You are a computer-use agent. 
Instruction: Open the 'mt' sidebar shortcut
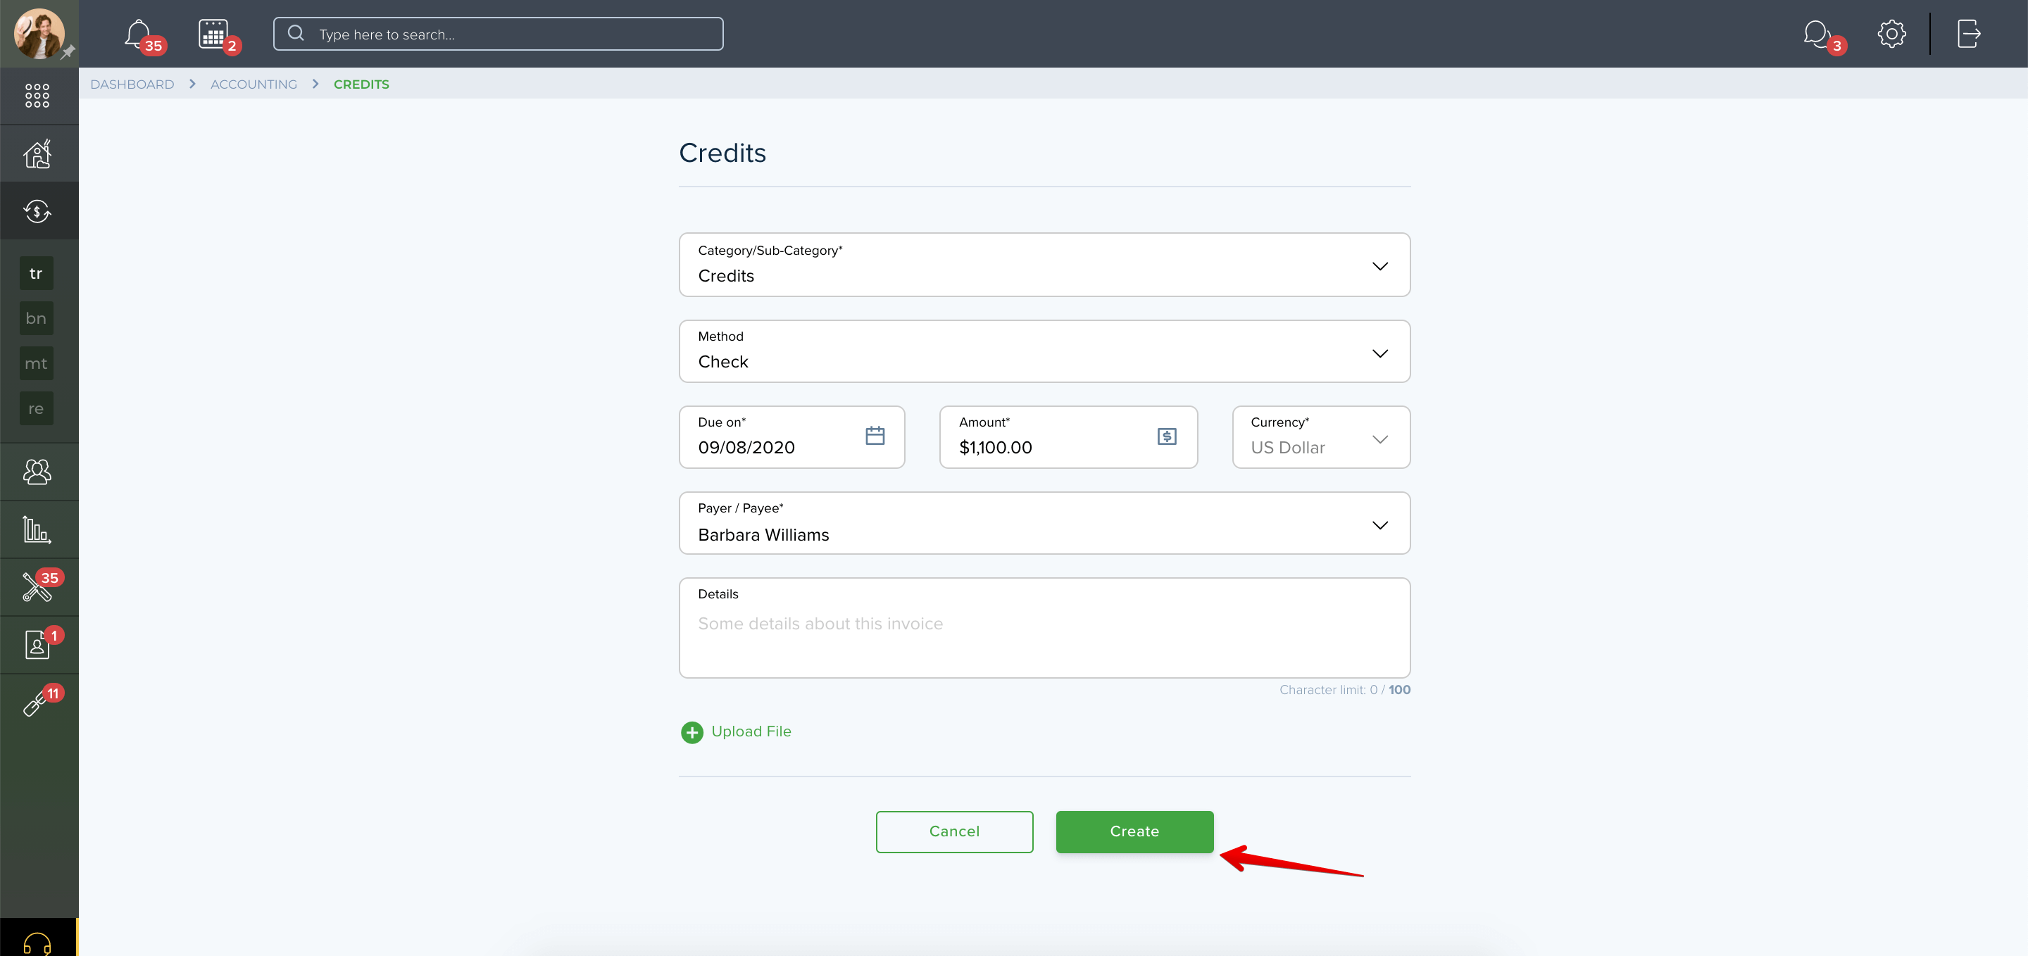click(x=36, y=363)
